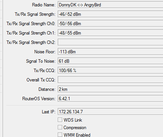This screenshot has width=163, height=137.
Task: Click the Distance label text
Action: coord(47,89)
